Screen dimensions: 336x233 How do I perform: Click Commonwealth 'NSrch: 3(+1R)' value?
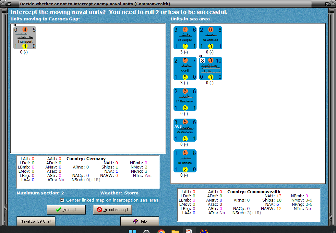pyautogui.click(x=246, y=213)
